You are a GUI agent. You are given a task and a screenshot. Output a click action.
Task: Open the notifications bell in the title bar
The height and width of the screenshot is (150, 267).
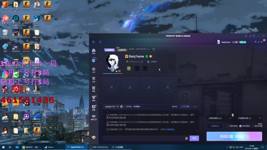pos(246,36)
